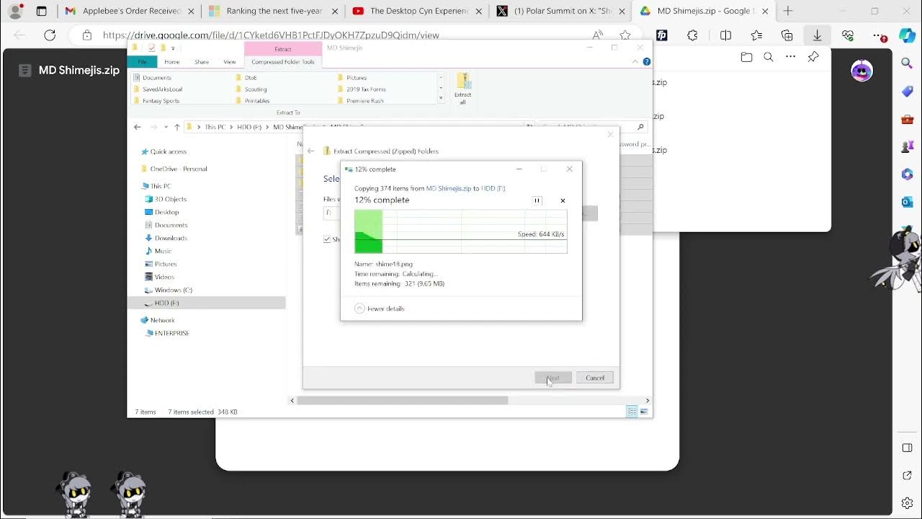Open the Copilot sidebar icon
This screenshot has width=922, height=519.
click(907, 35)
